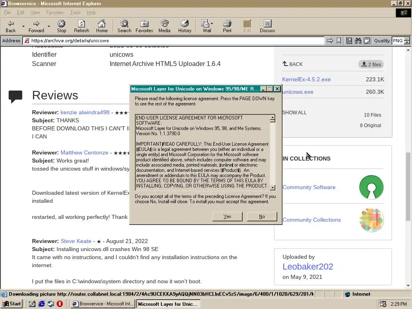Click the Forward arrow toolbar button
The image size is (412, 309).
(36, 26)
